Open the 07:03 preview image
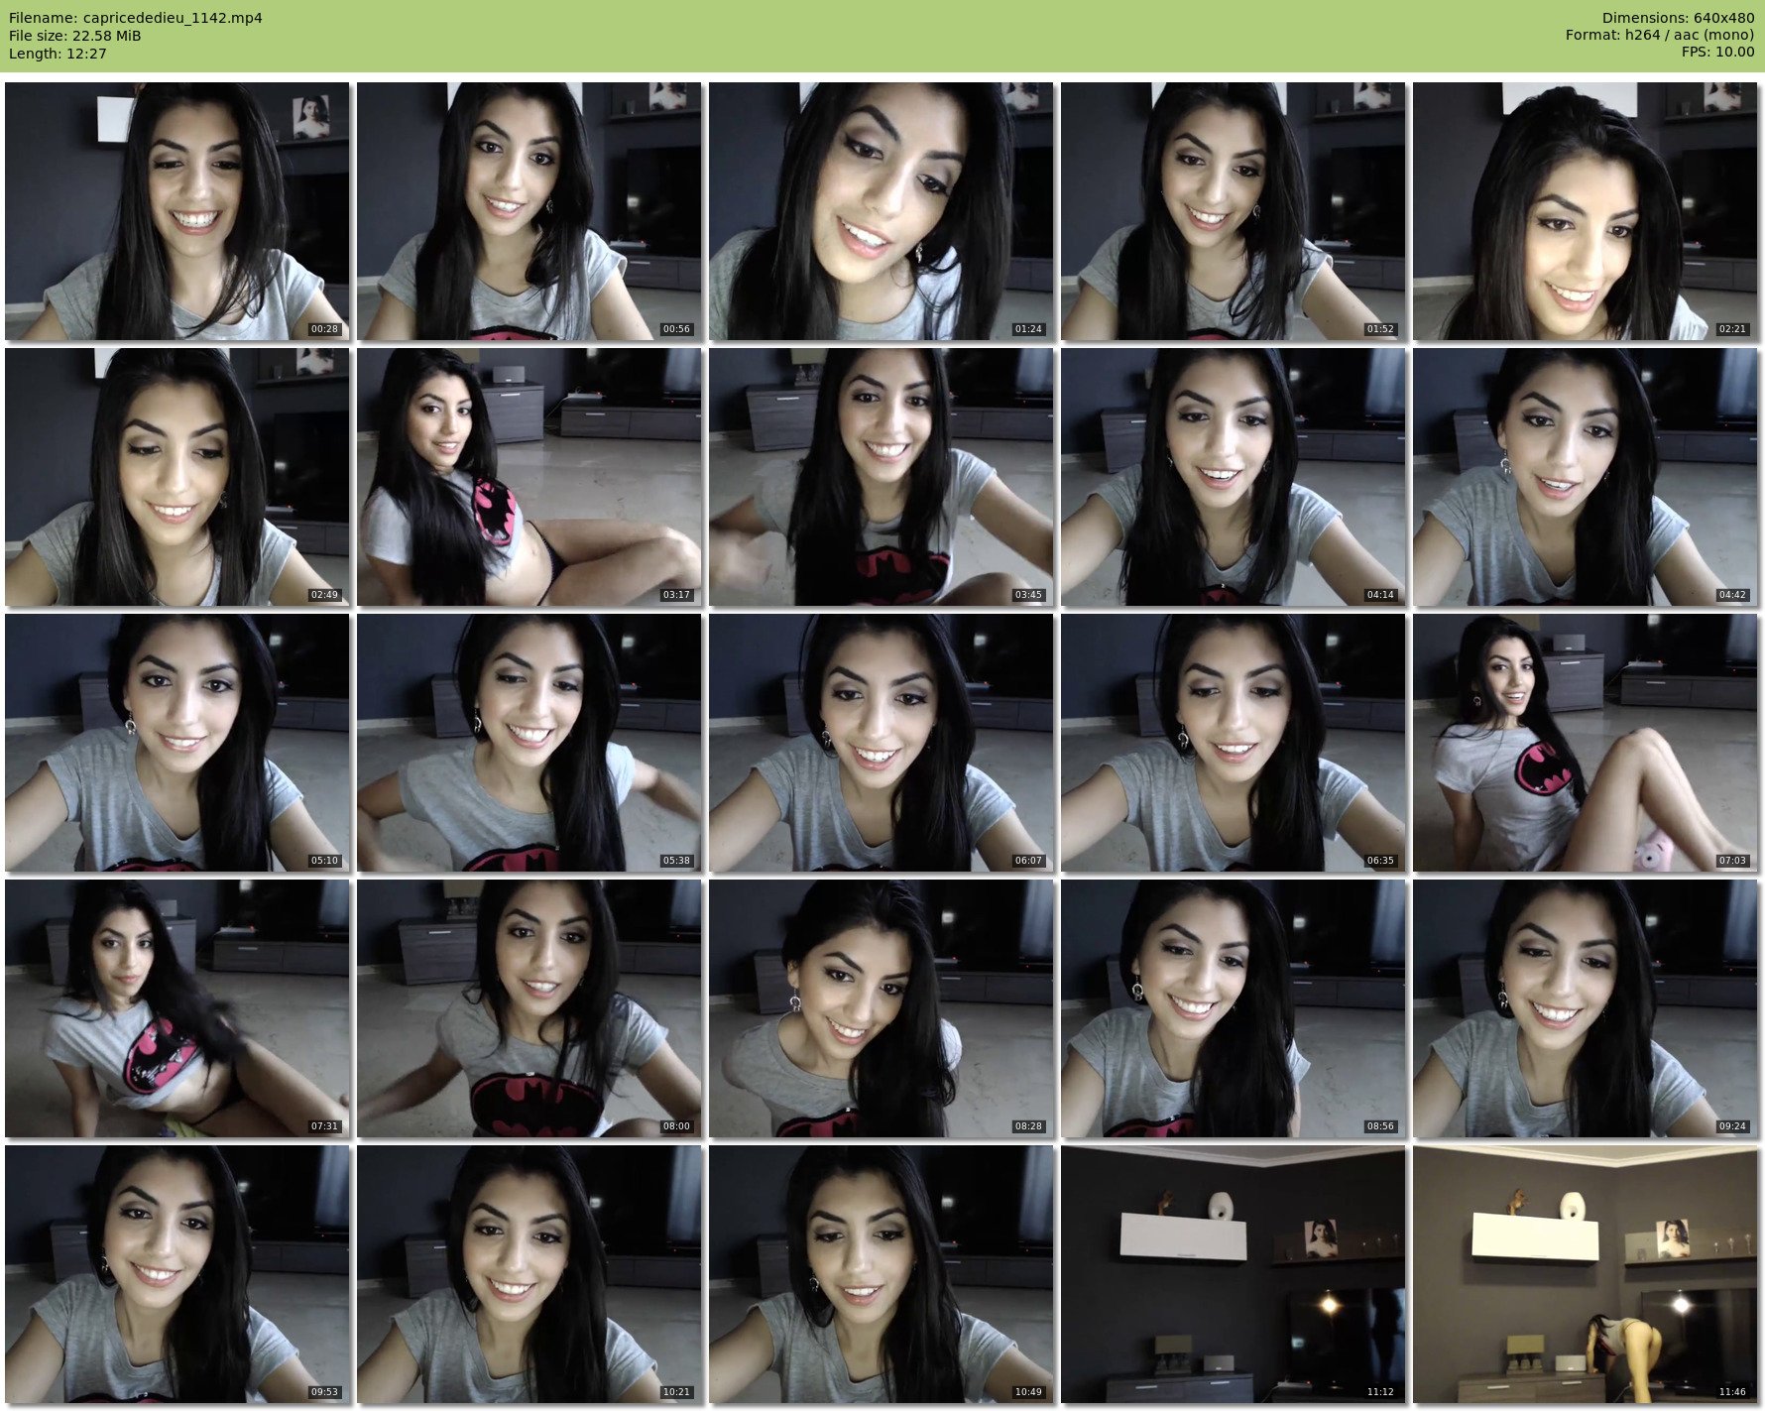The image size is (1765, 1411). (1585, 743)
